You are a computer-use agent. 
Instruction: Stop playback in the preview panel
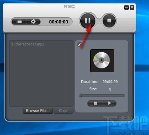click(95, 103)
